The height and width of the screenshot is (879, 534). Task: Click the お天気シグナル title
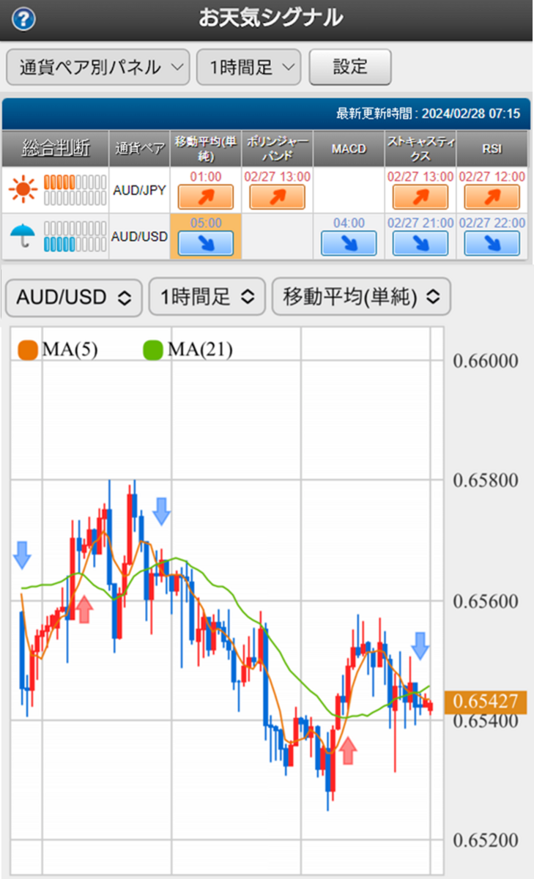[271, 18]
